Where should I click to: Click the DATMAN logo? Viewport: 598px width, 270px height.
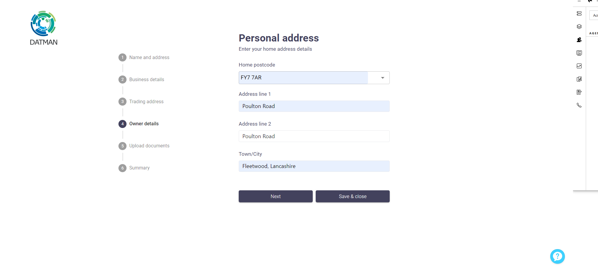44,28
